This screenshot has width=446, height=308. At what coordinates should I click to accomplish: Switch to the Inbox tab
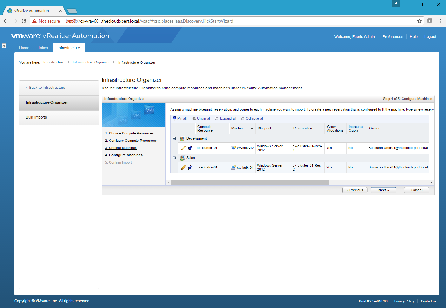[43, 48]
